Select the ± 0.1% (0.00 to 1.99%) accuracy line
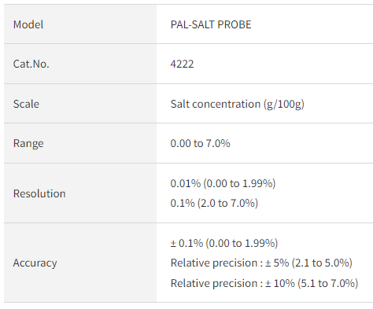The width and height of the screenshot is (373, 309). 224,243
